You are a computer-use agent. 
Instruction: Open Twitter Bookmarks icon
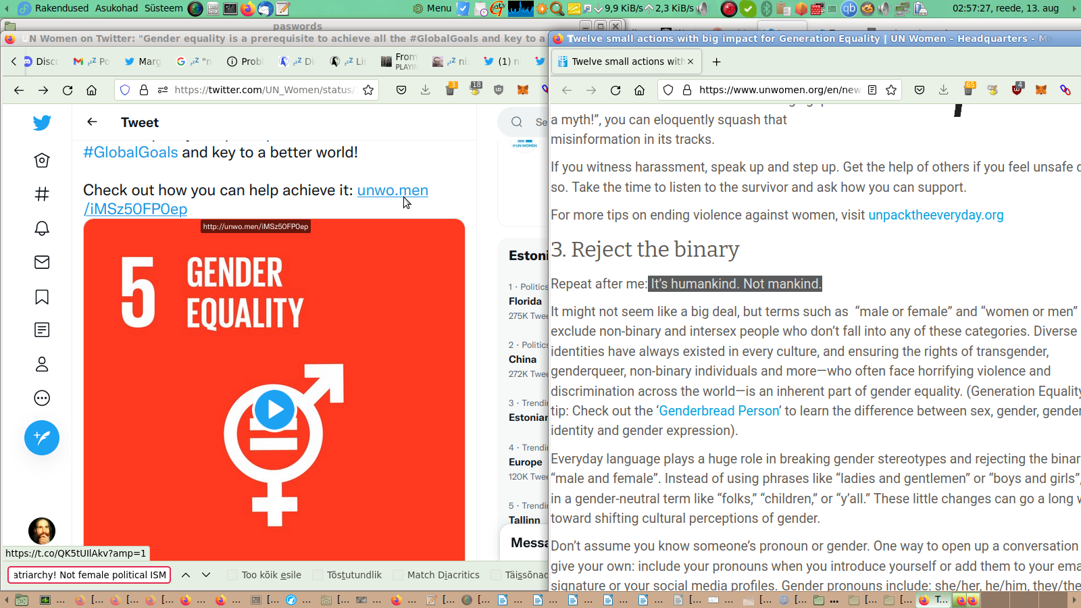coord(42,297)
